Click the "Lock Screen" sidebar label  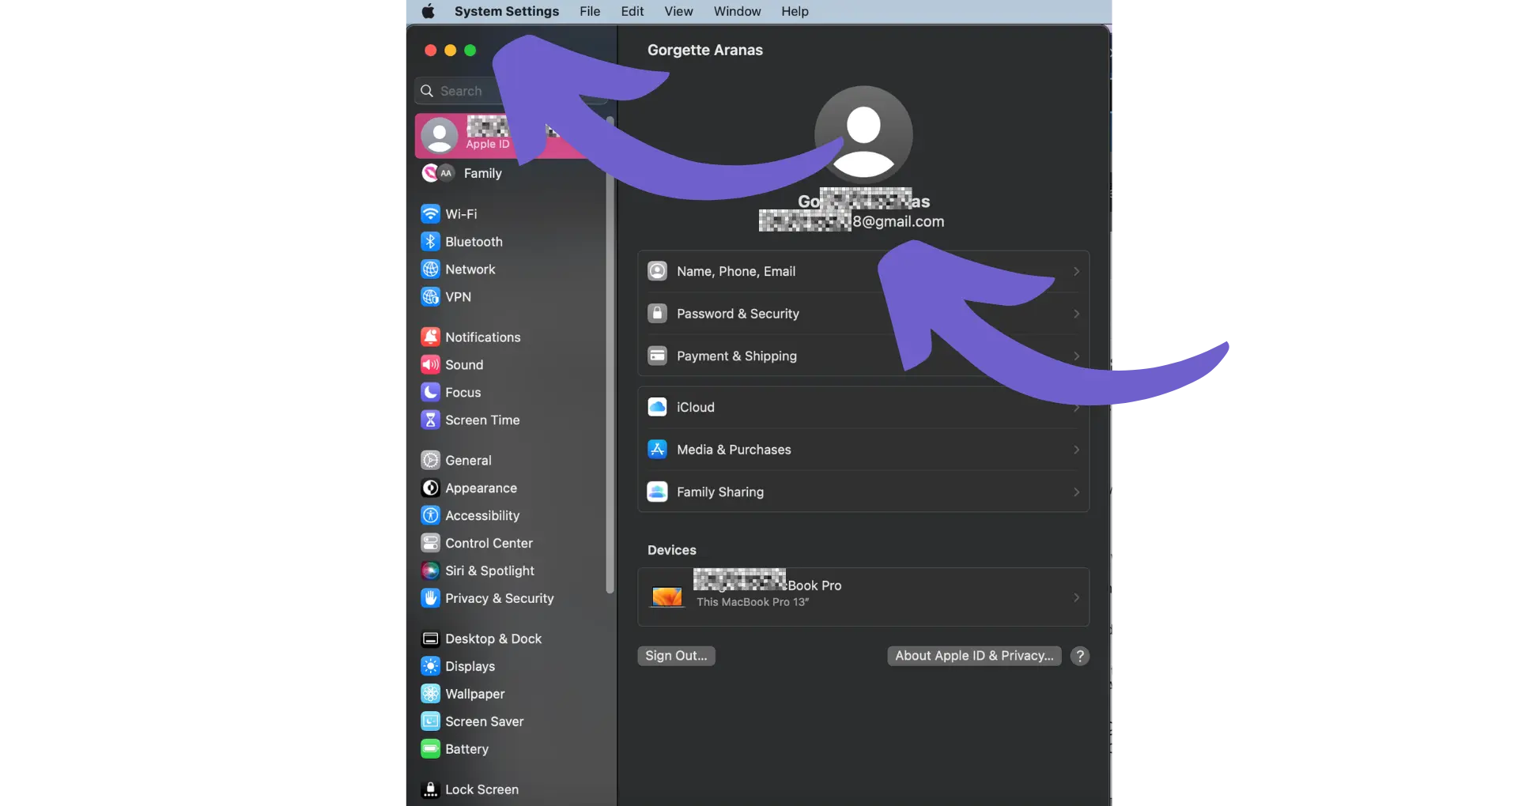pos(481,790)
